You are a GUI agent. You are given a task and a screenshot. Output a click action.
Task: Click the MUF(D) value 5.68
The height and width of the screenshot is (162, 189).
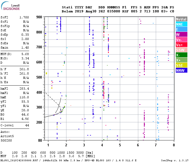pyautogui.click(x=25, y=54)
